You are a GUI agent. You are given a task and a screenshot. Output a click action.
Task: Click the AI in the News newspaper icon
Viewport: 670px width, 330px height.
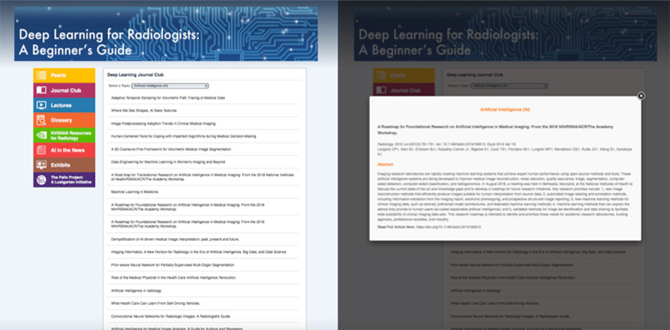click(41, 150)
